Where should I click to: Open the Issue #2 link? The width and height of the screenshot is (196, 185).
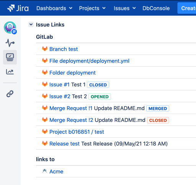pyautogui.click(x=60, y=97)
